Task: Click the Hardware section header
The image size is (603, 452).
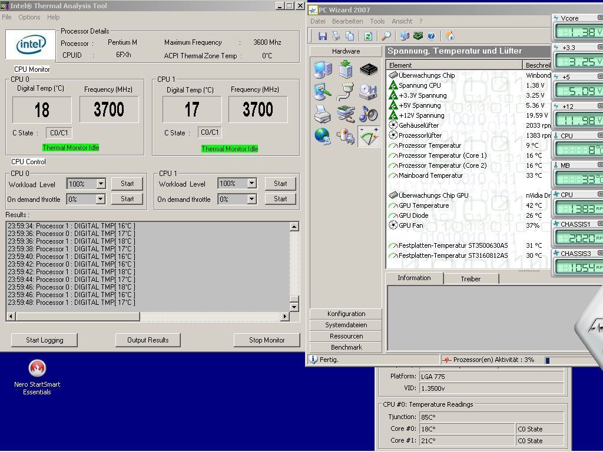Action: (x=346, y=51)
